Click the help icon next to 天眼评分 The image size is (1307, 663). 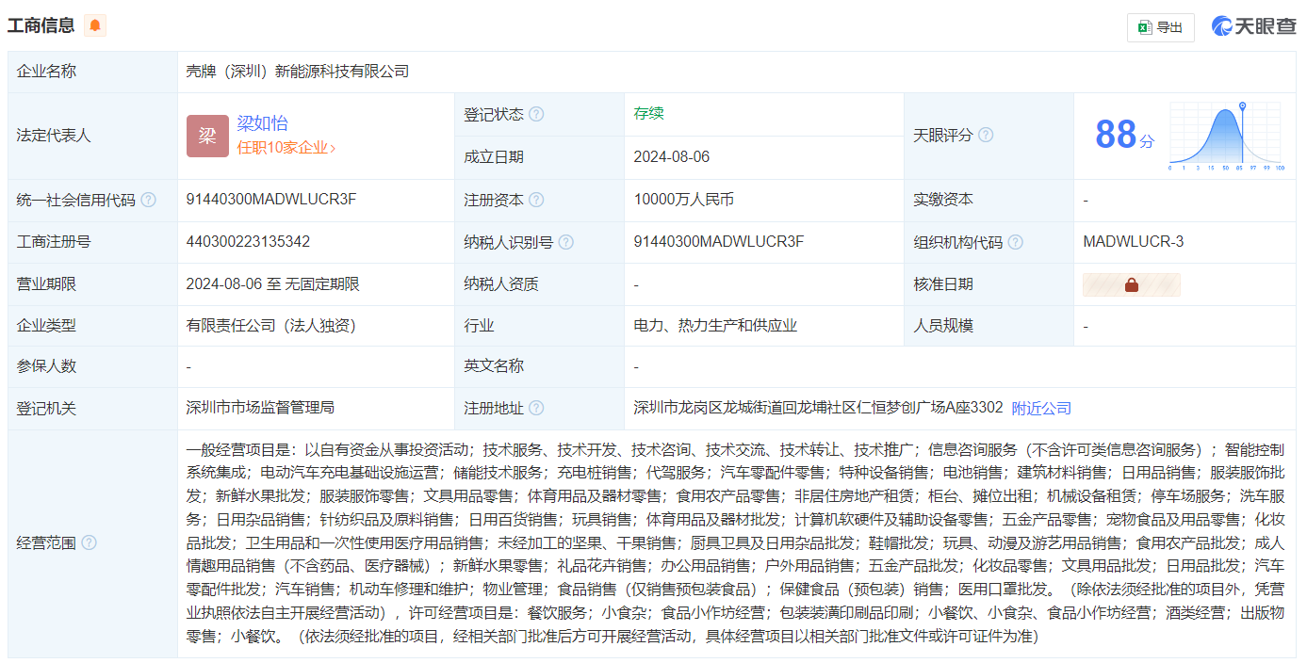[x=986, y=135]
